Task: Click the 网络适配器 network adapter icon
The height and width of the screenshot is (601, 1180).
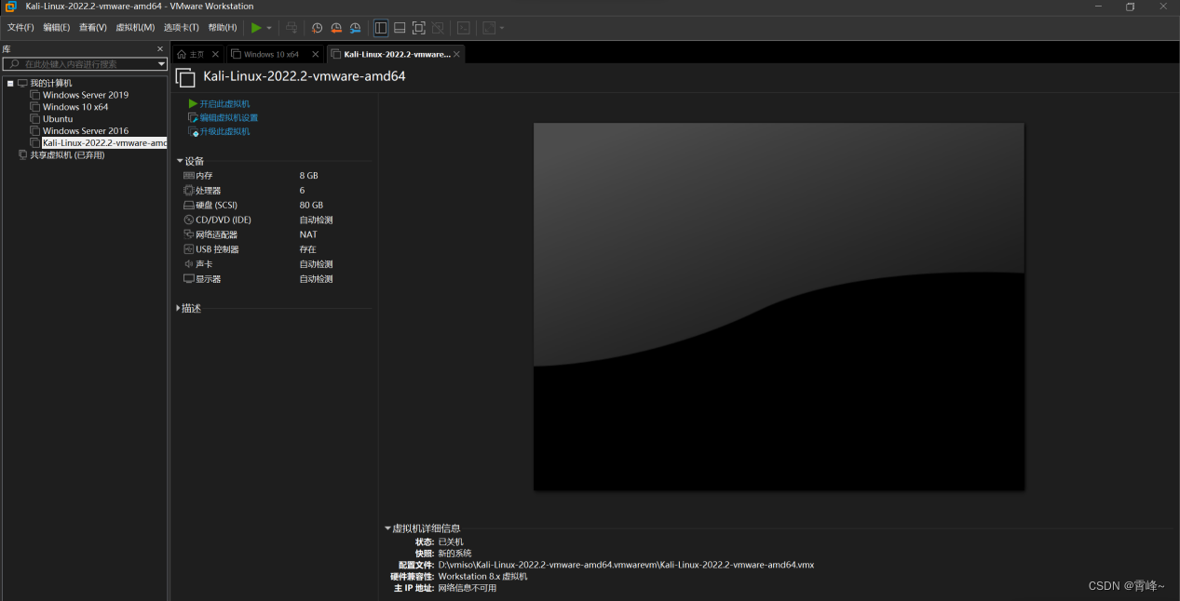Action: [x=189, y=234]
